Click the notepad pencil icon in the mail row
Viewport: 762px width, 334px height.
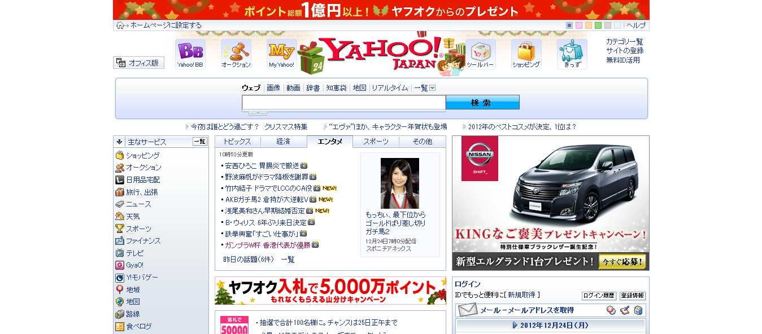(624, 310)
